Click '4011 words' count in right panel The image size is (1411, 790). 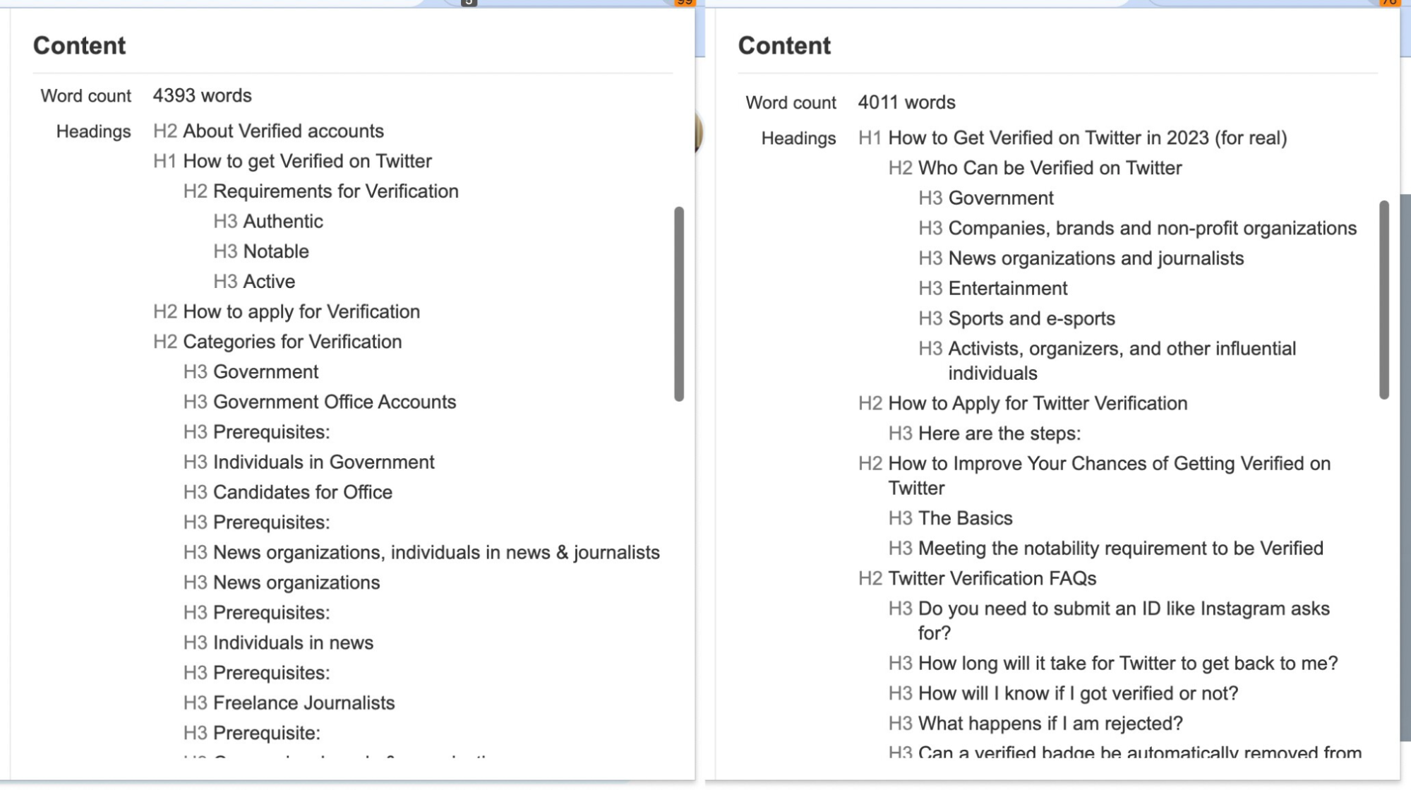pos(906,103)
